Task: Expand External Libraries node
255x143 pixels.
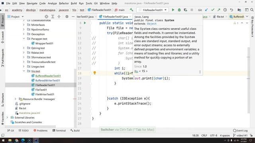Action: [x=7, y=118]
